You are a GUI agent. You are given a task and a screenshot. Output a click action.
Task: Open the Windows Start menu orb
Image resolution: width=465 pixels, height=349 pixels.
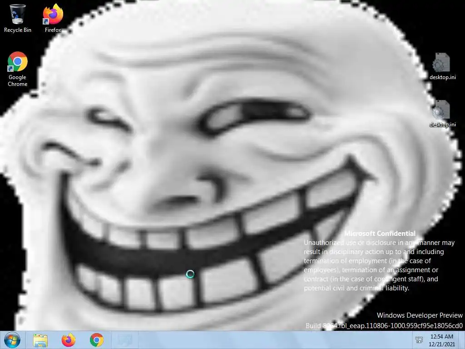point(12,340)
